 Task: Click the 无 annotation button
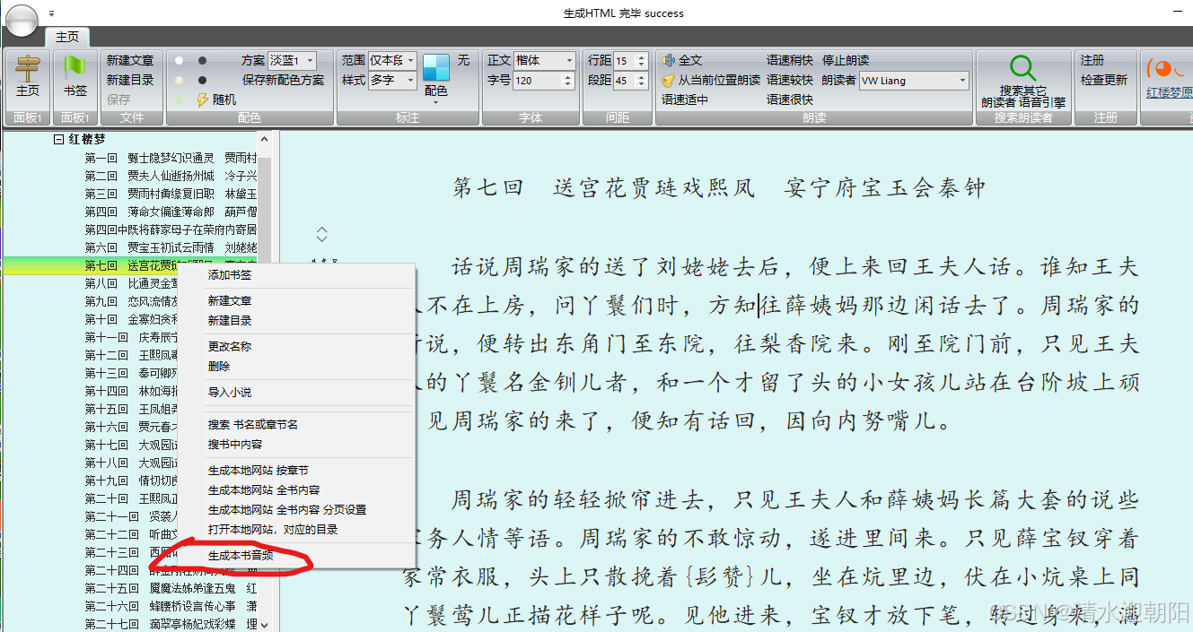click(463, 60)
